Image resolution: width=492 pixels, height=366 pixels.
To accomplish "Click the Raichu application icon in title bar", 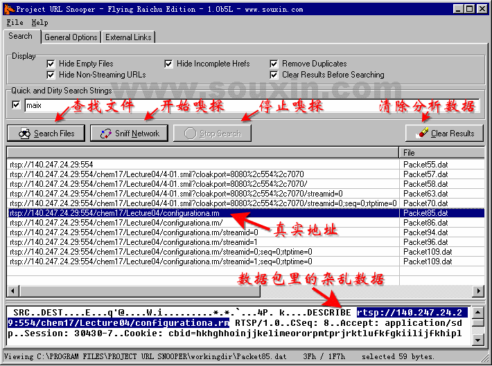I will pyautogui.click(x=9, y=9).
